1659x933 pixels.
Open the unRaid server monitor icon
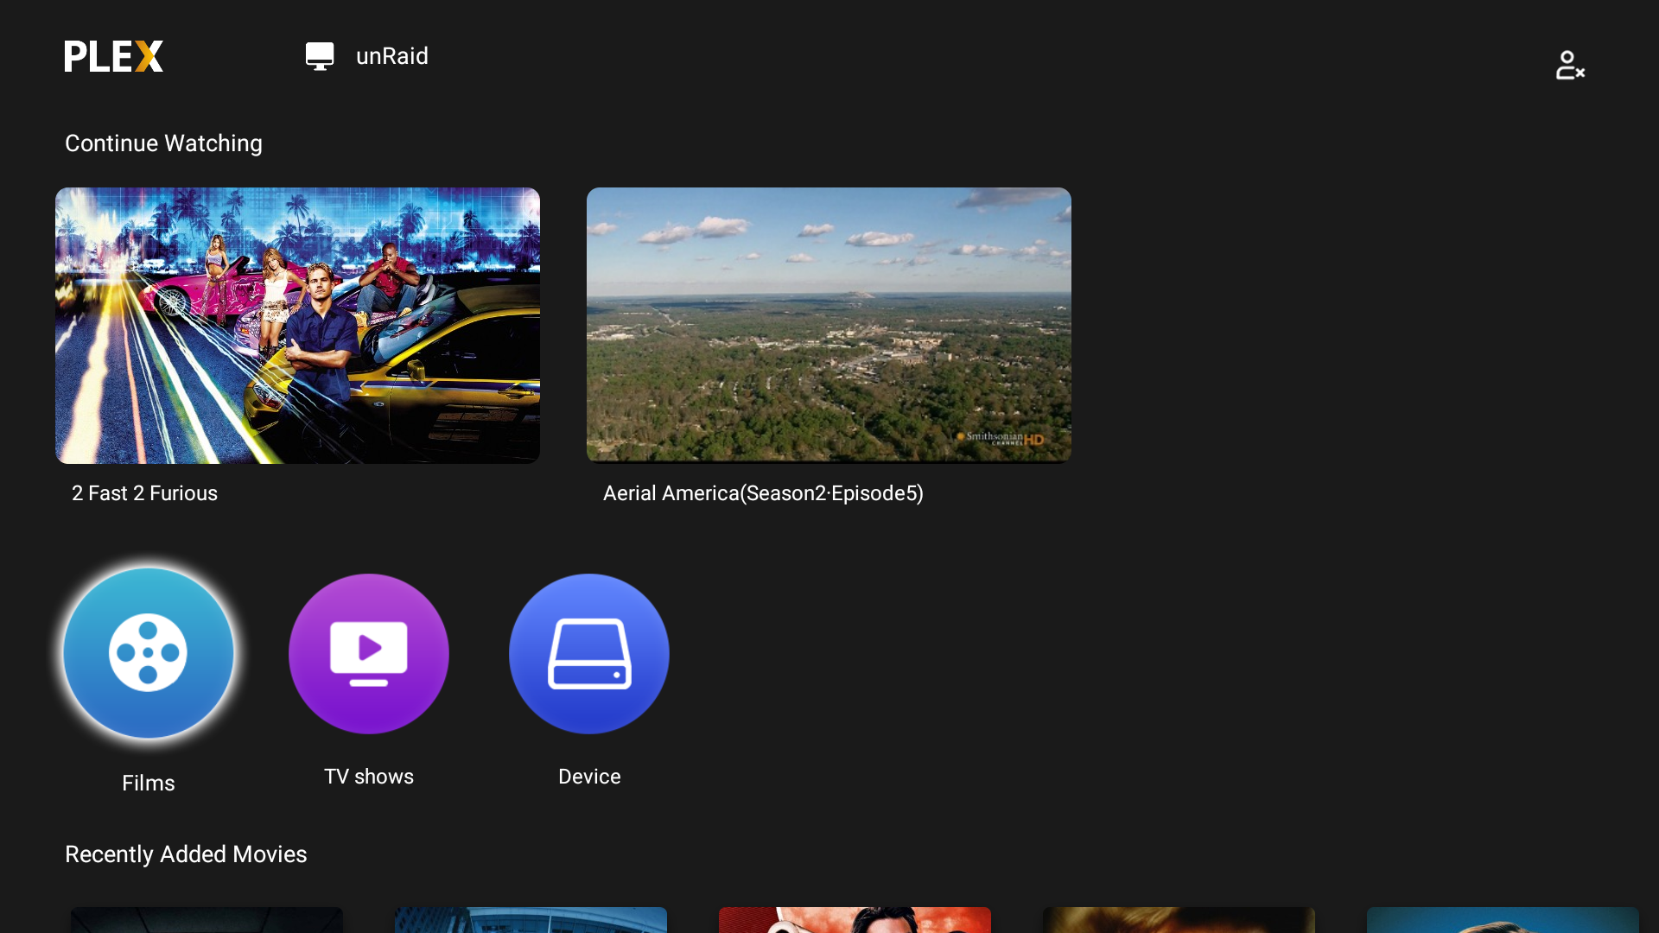pyautogui.click(x=320, y=56)
